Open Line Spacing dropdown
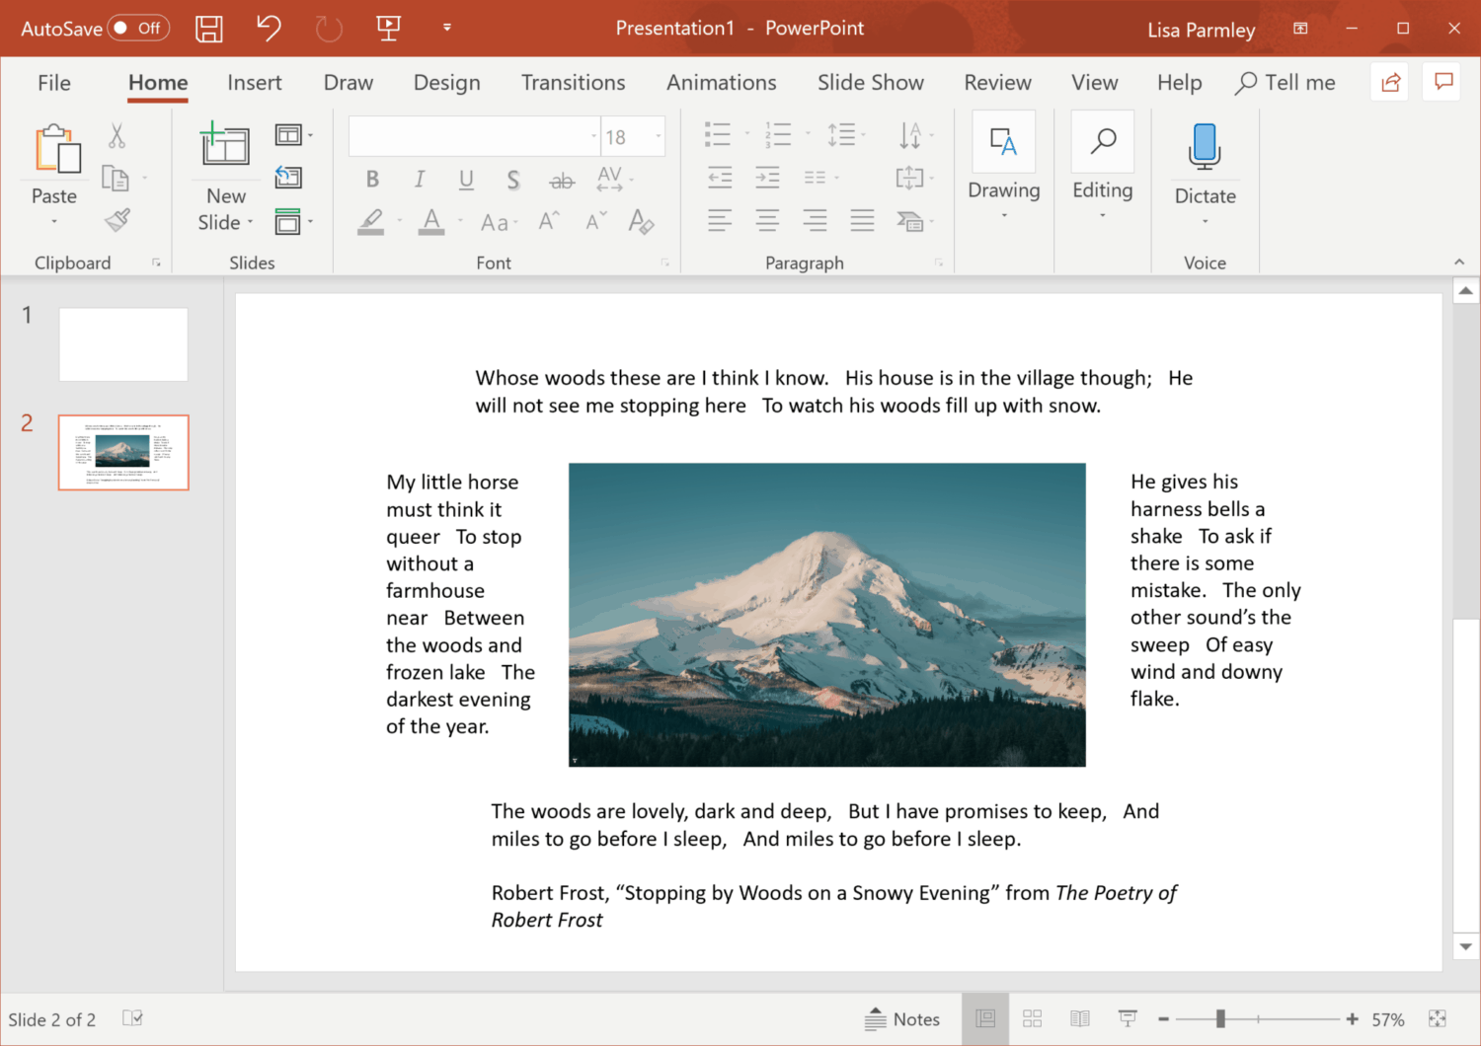Viewport: 1481px width, 1046px height. pyautogui.click(x=847, y=135)
